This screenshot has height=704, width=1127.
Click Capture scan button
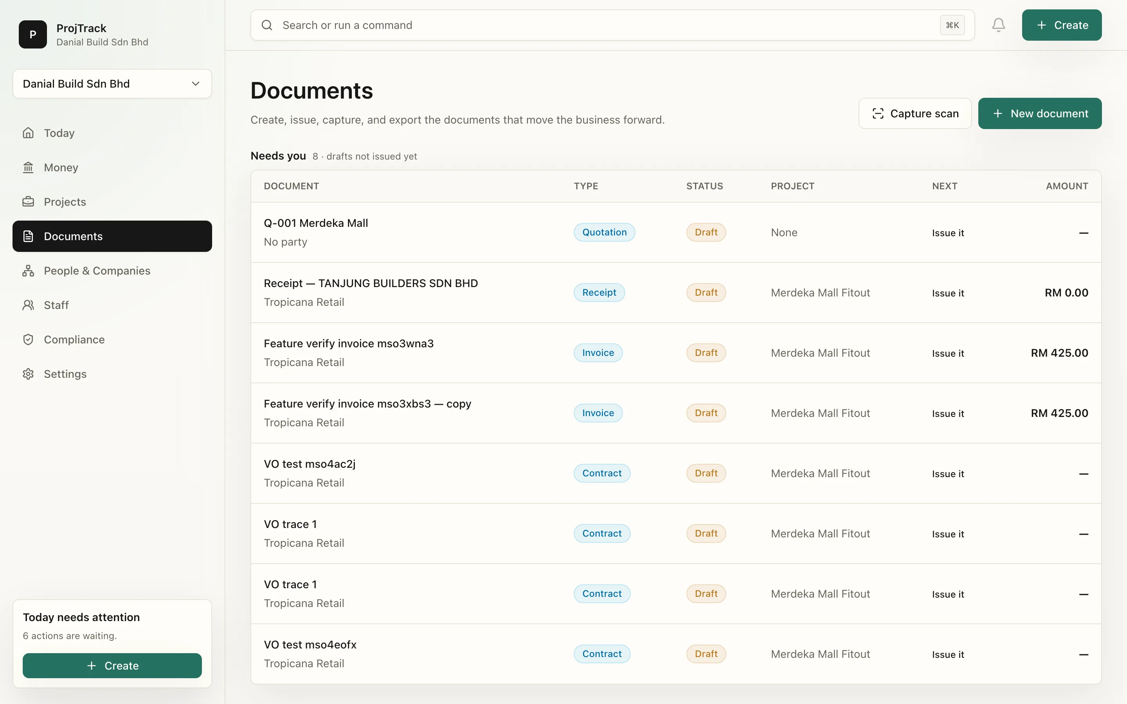(x=915, y=113)
